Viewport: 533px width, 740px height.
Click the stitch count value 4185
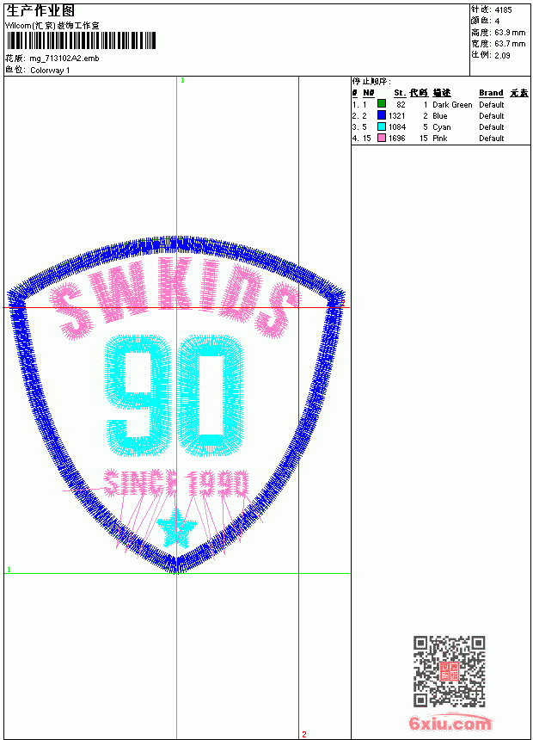pyautogui.click(x=503, y=9)
